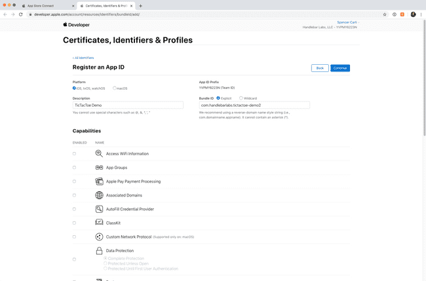This screenshot has width=426, height=281.
Task: Click the Apple Pay Payment Processing label
Action: 133,181
